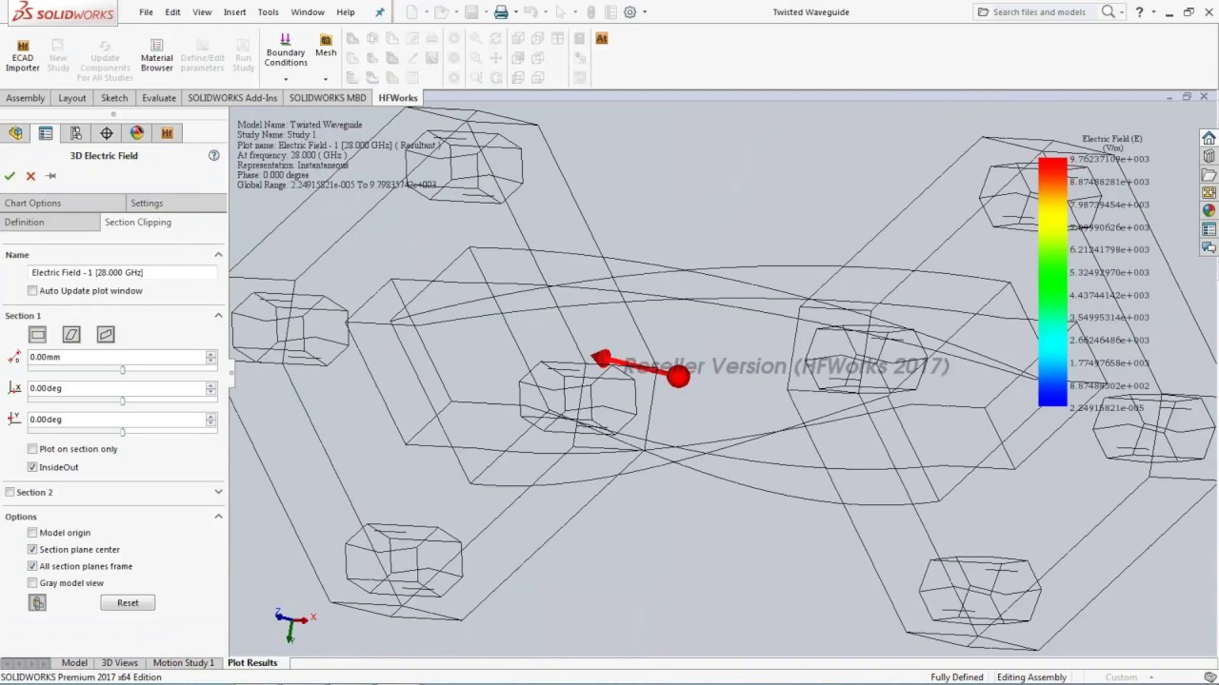Enable Auto Update plot window

pos(32,291)
